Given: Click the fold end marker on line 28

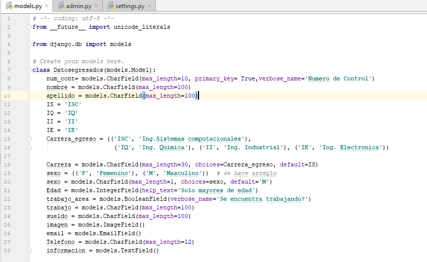Looking at the screenshot, I should point(29,250).
